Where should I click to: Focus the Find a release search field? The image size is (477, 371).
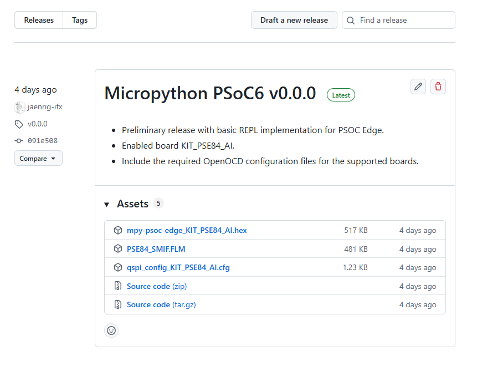point(398,20)
